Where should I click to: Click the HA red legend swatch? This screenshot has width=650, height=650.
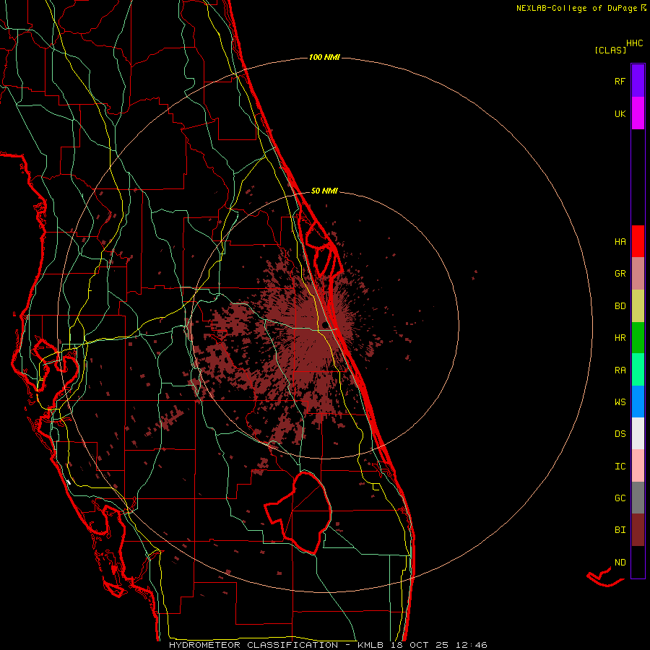[638, 241]
